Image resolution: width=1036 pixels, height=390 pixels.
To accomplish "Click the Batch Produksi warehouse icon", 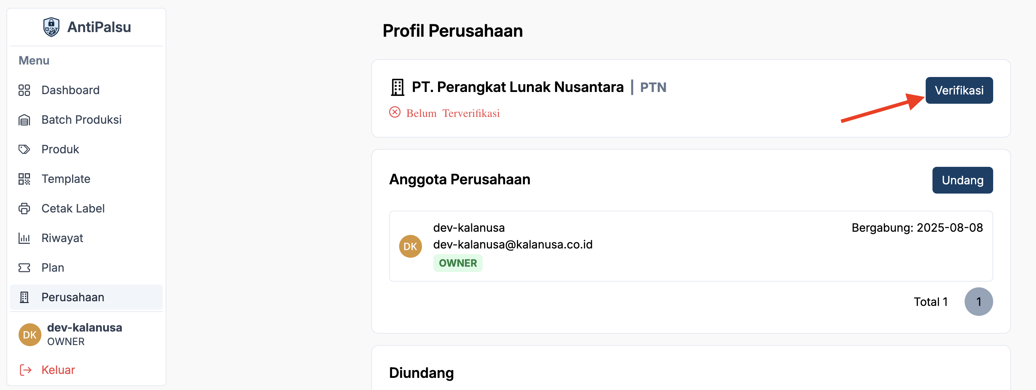I will (24, 120).
